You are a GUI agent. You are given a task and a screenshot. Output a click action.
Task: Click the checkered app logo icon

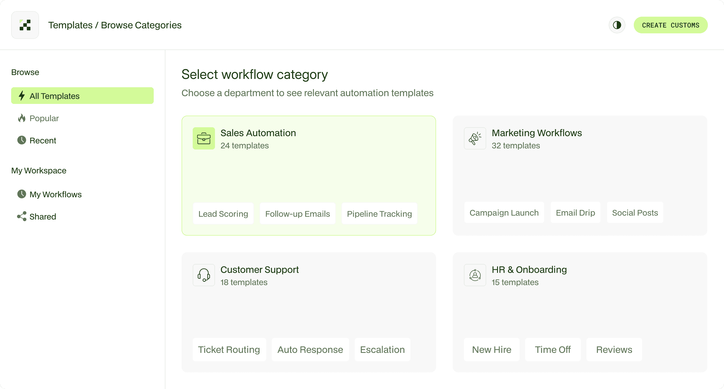[25, 25]
